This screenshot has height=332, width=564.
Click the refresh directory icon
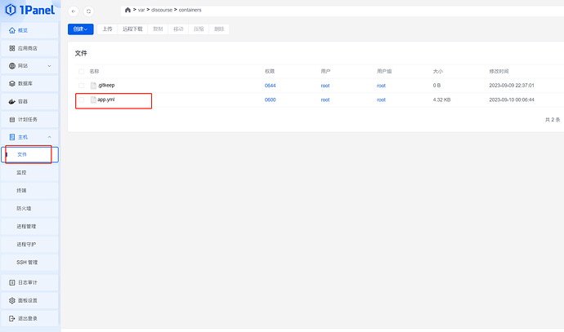pos(88,11)
